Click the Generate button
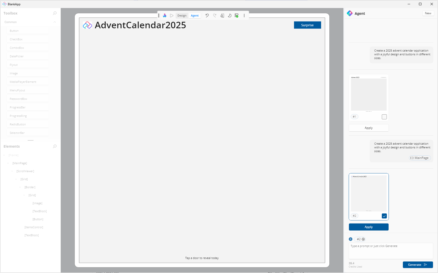 (x=418, y=265)
